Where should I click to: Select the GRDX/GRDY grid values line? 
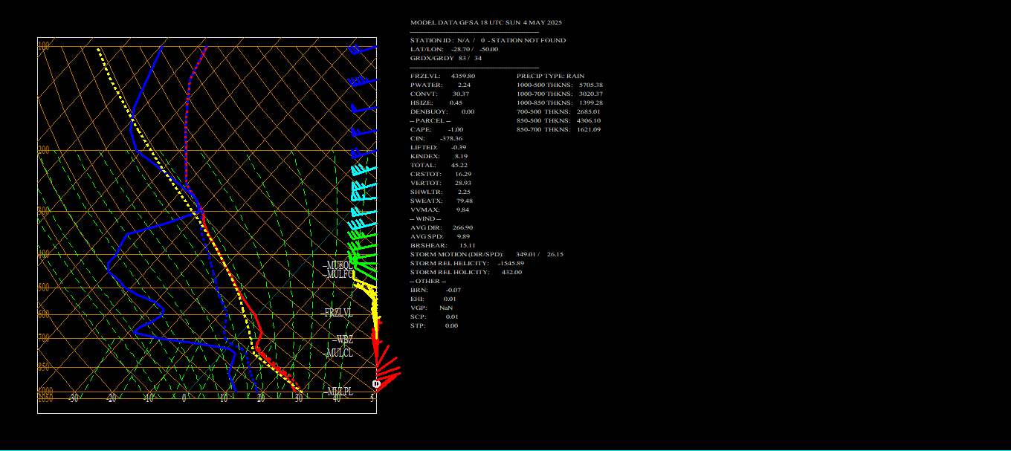pyautogui.click(x=446, y=58)
